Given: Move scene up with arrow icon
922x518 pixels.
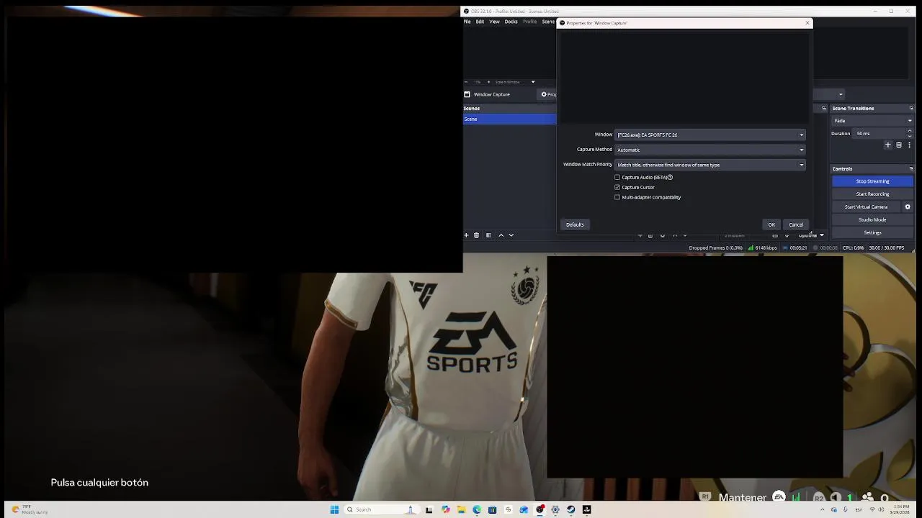Looking at the screenshot, I should (501, 235).
